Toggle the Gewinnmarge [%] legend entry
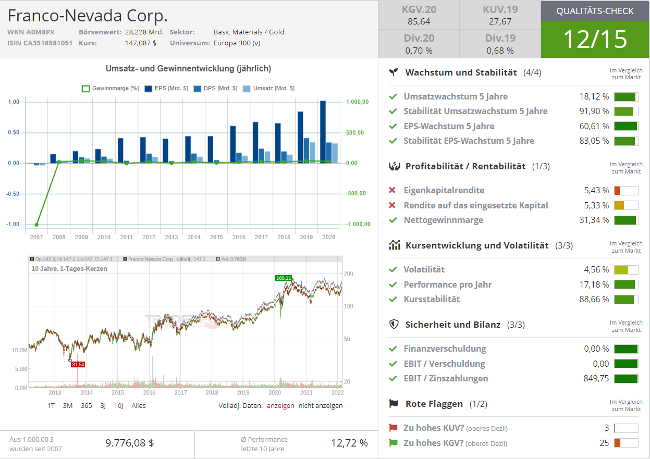Image resolution: width=650 pixels, height=459 pixels. (111, 89)
